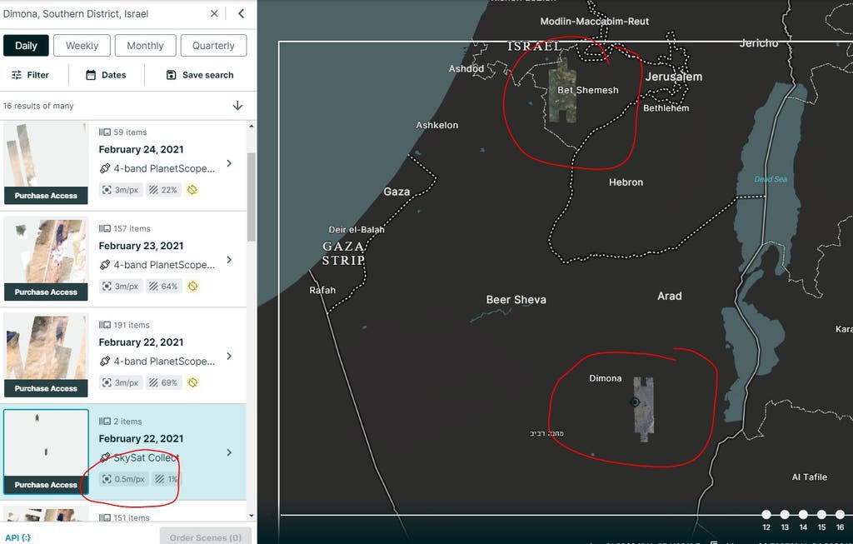Click the Ashkelon label on the map
The width and height of the screenshot is (853, 544).
pos(436,125)
